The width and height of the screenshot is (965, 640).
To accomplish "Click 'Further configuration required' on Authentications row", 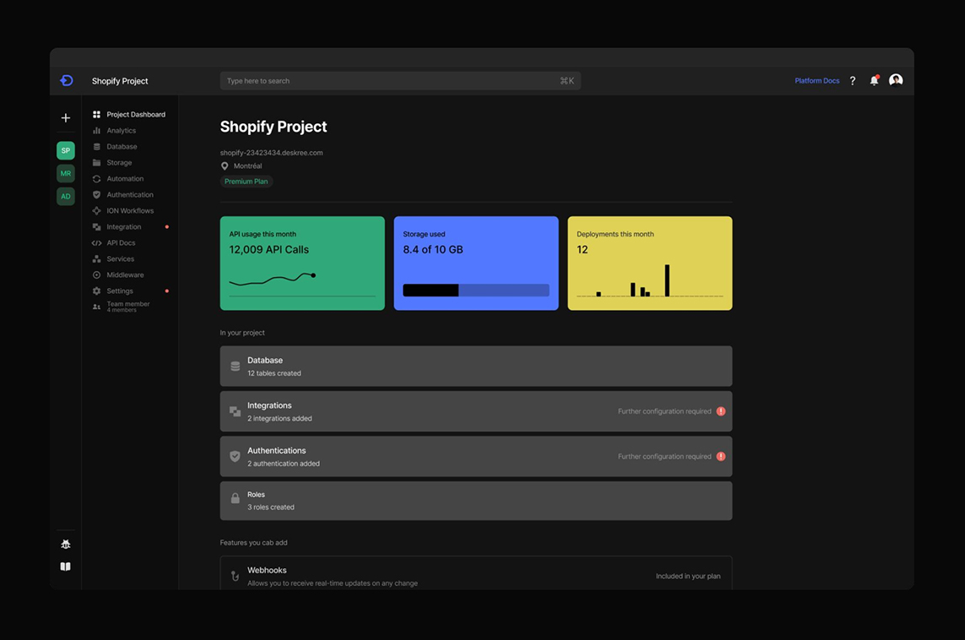I will pyautogui.click(x=664, y=457).
